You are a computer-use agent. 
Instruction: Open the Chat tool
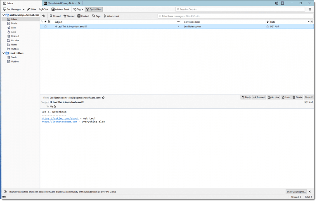coord(44,9)
